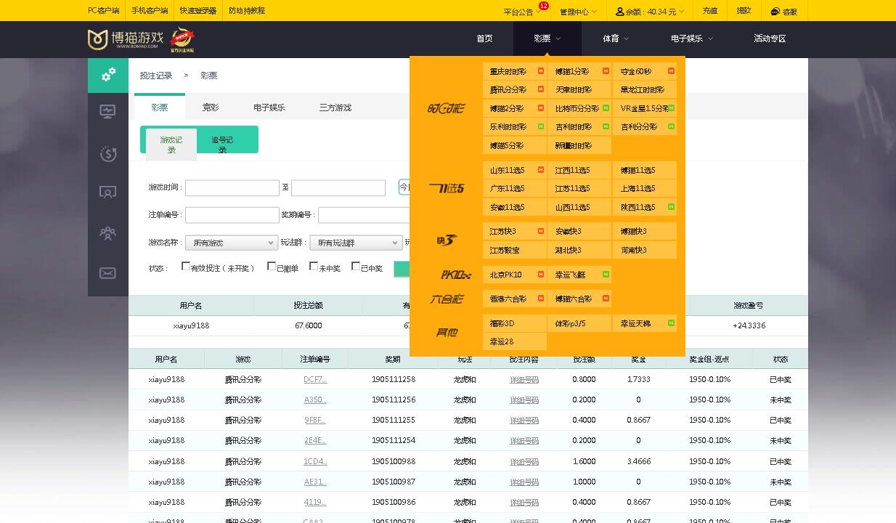Open the 体育 menu in the navigation bar
Screen dimensions: 896x523
point(611,38)
